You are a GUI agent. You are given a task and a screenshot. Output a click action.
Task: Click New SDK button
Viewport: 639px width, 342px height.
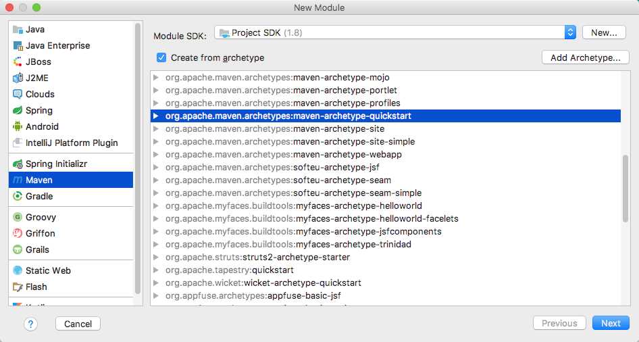[x=604, y=32]
